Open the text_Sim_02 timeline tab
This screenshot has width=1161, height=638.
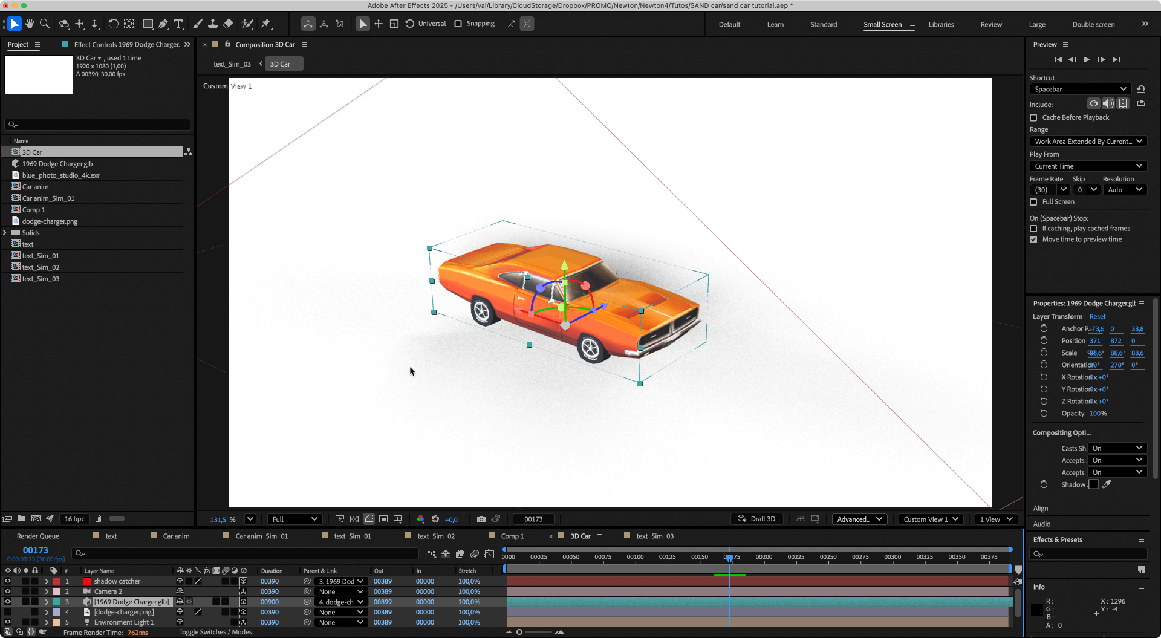tap(435, 536)
